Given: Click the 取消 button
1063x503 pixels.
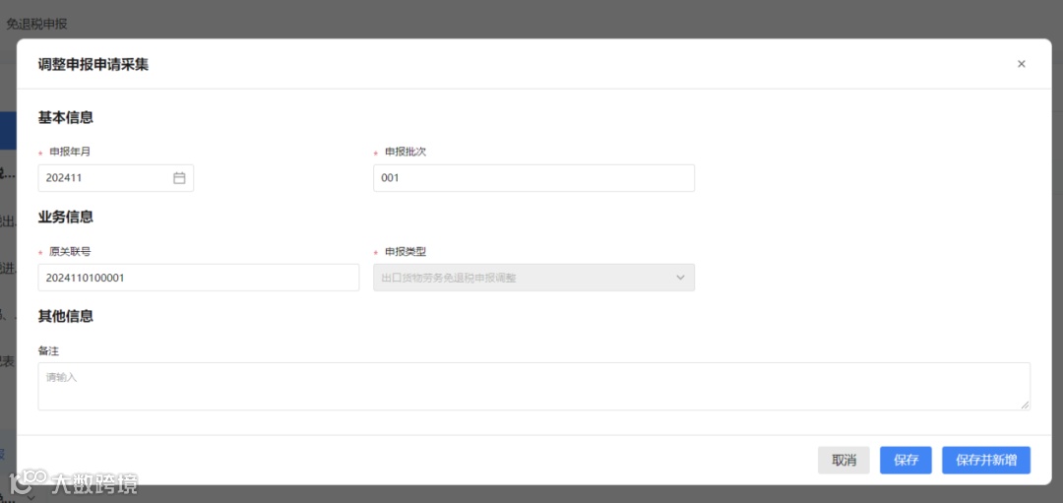Looking at the screenshot, I should tap(844, 461).
